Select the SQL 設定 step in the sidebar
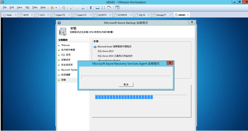The height and width of the screenshot is (131, 248). point(66,55)
